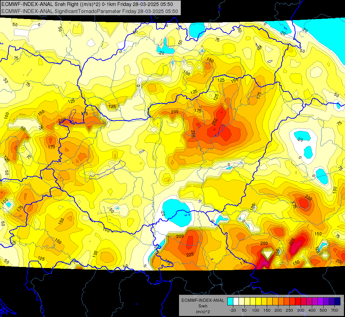Screen dimensions: 345x317
Task: Click the '(m/s)^2' unit label in legend
Action: coord(203,312)
